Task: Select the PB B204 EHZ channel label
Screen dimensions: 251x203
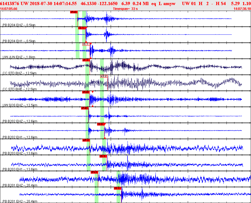Action: [19, 25]
